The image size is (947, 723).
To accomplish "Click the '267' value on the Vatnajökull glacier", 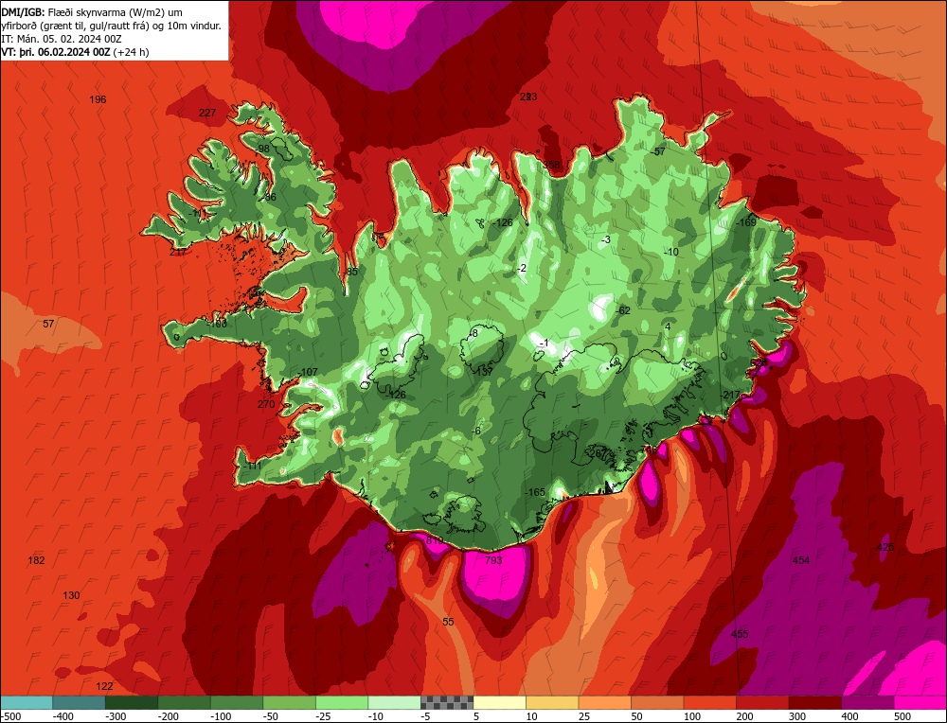I will point(598,454).
